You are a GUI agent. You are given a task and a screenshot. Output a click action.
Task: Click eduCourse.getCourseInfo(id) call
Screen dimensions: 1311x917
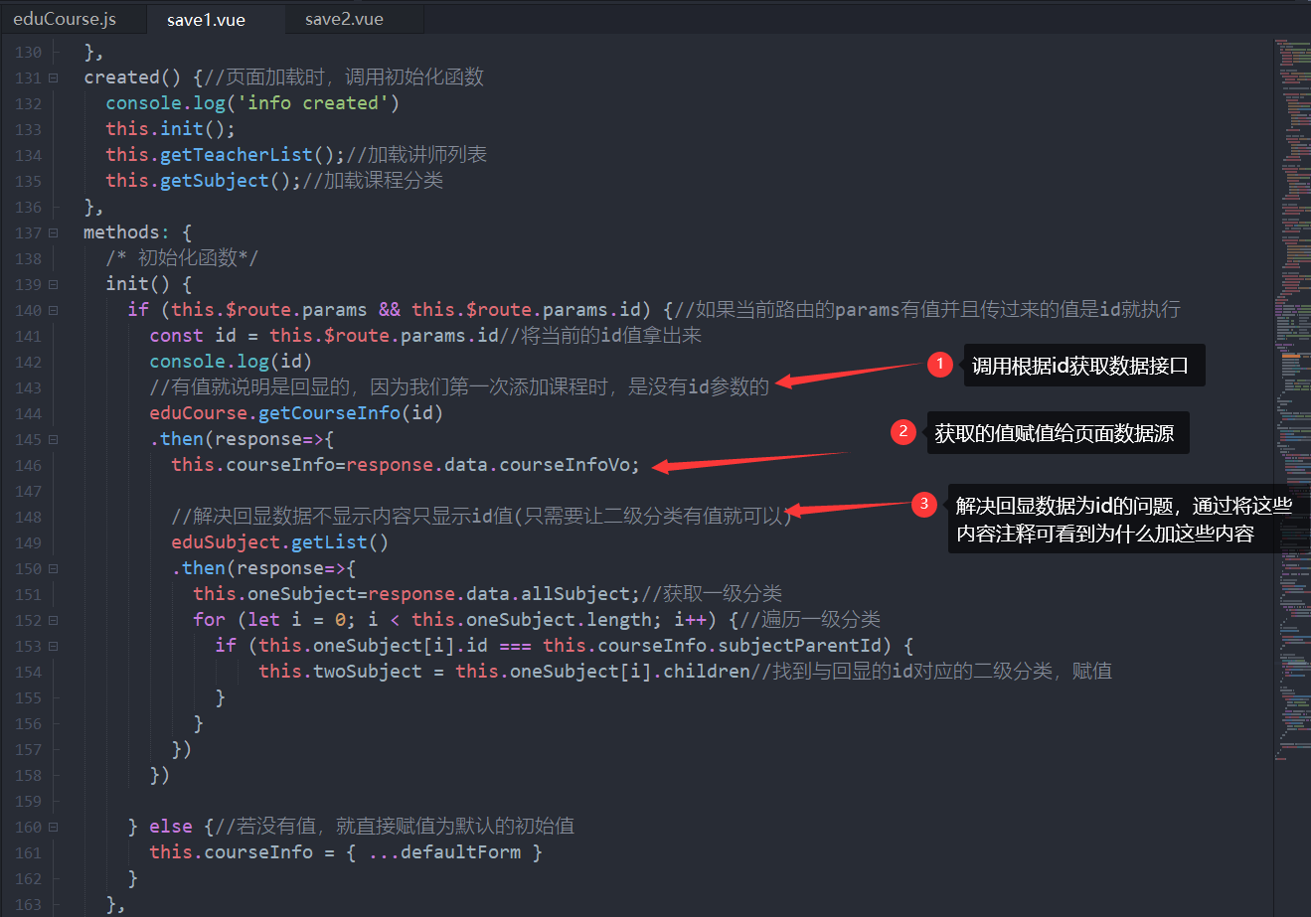tap(296, 413)
